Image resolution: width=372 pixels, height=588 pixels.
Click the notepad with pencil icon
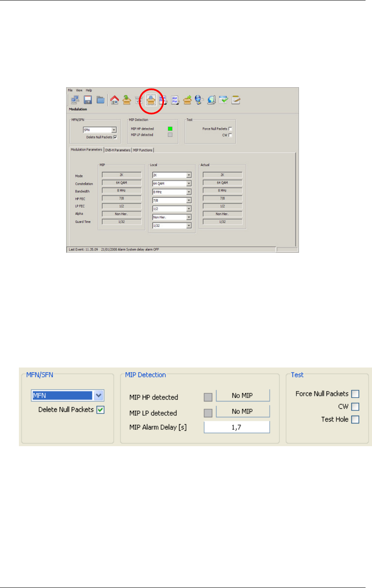[x=235, y=100]
